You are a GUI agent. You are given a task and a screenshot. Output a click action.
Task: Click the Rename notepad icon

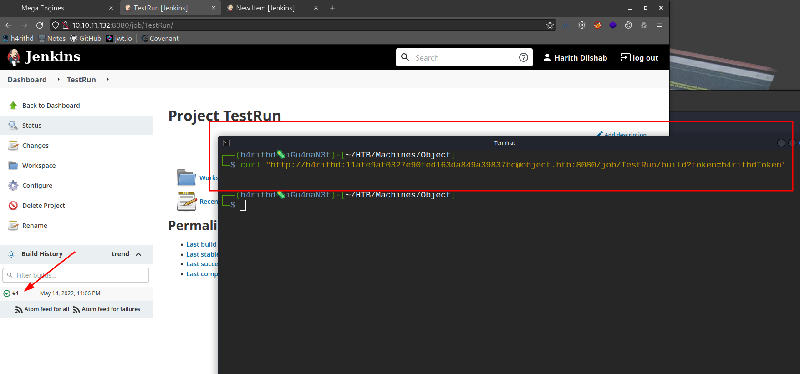[13, 226]
